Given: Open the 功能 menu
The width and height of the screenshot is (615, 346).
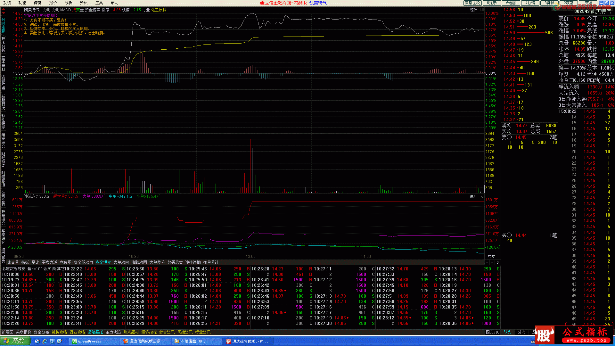Looking at the screenshot, I should pos(22,3).
